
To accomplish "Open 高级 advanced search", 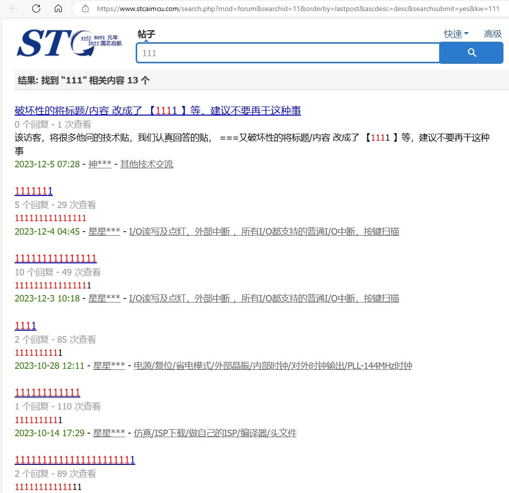I will tap(492, 34).
